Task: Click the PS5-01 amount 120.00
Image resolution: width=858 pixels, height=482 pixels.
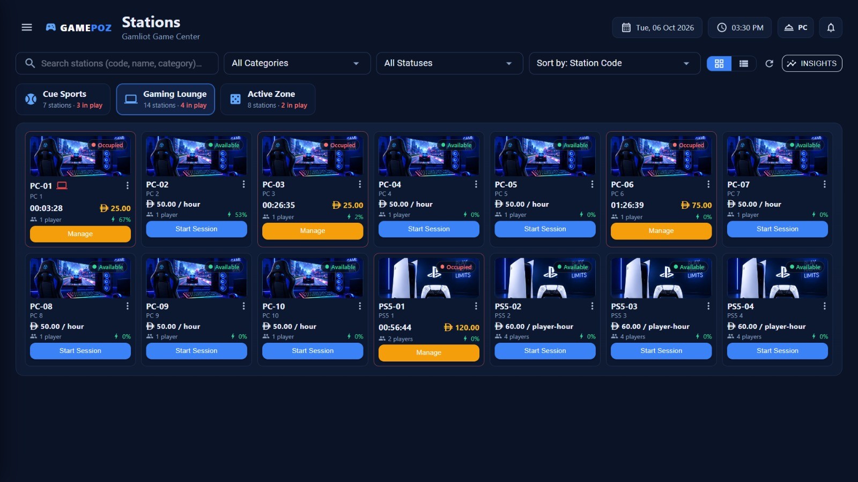Action: (x=462, y=327)
